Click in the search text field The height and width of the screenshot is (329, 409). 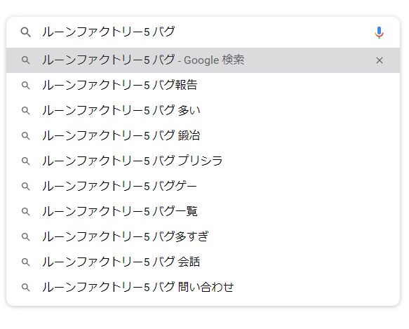pos(203,32)
